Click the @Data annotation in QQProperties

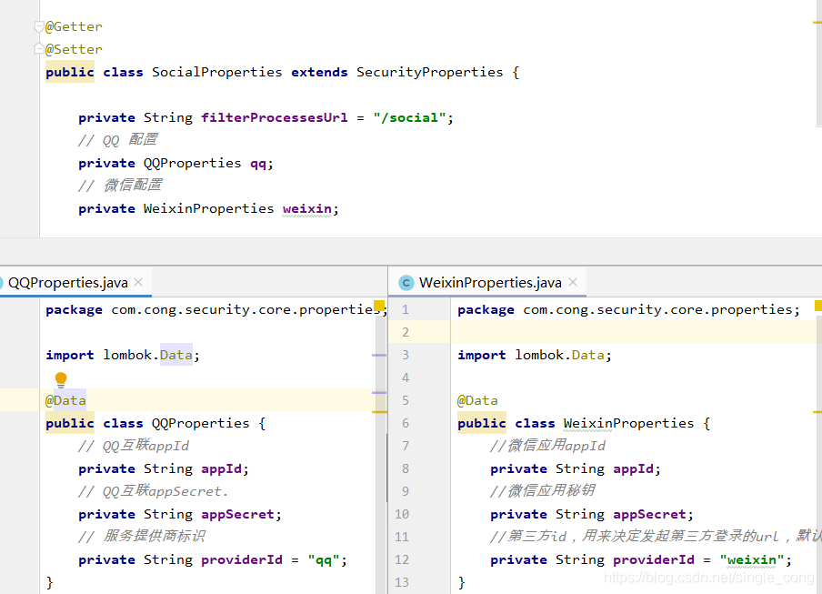click(65, 400)
